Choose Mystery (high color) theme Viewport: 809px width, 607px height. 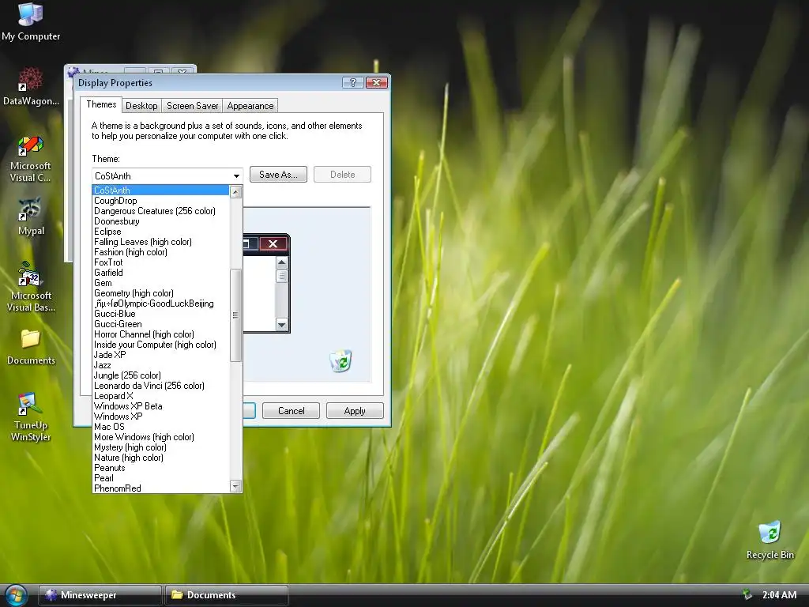pos(160,447)
